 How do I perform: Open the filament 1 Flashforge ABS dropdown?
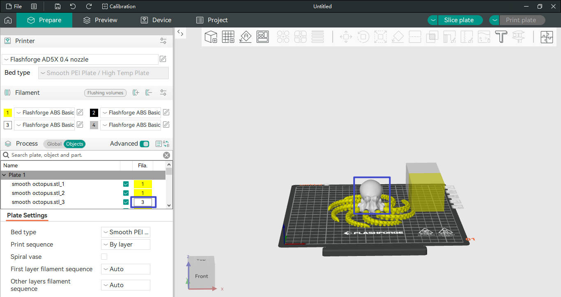(x=45, y=112)
